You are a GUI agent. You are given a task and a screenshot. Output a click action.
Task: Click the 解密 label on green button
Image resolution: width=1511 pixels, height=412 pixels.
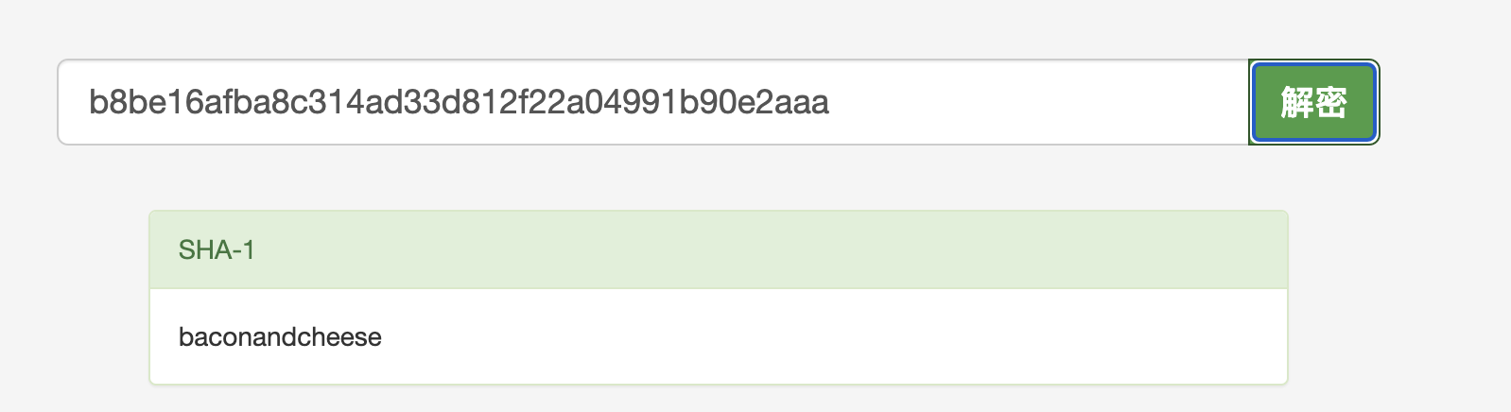pyautogui.click(x=1313, y=102)
